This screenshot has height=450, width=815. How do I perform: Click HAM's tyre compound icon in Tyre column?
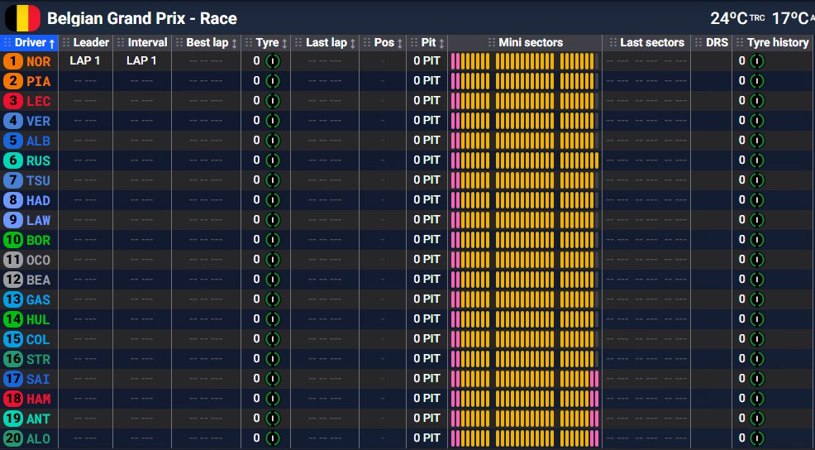273,399
